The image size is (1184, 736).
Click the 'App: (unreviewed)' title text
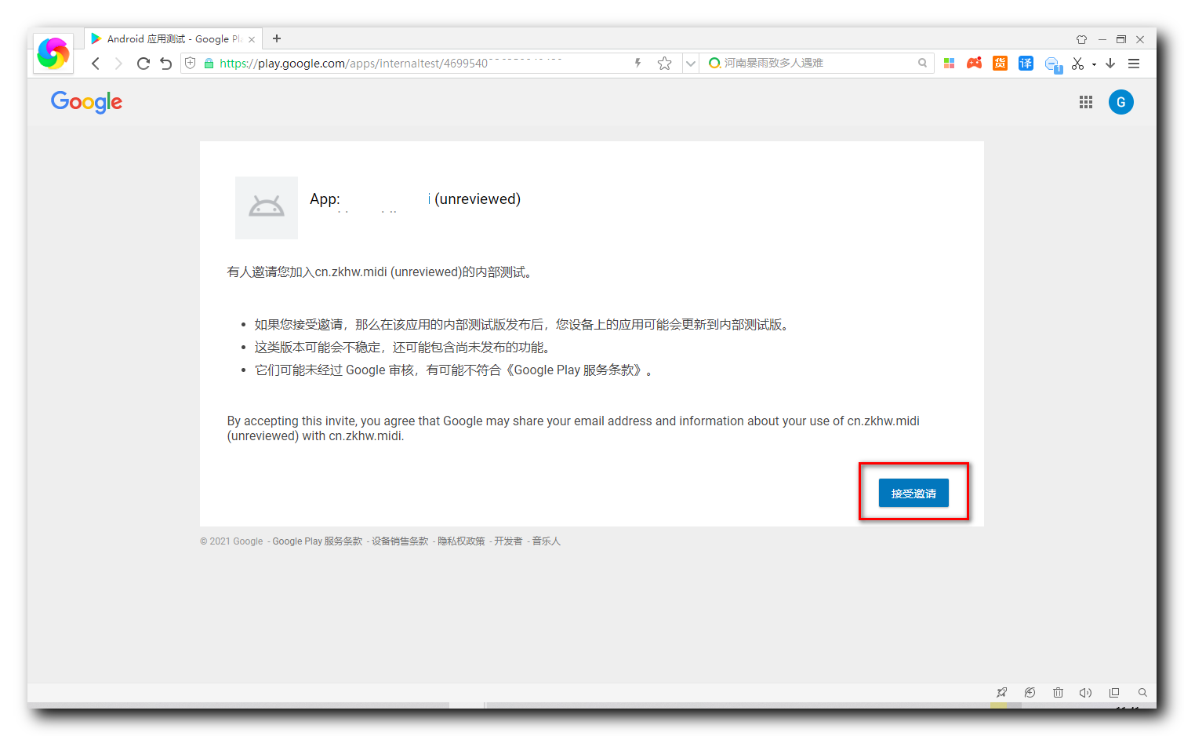(415, 199)
